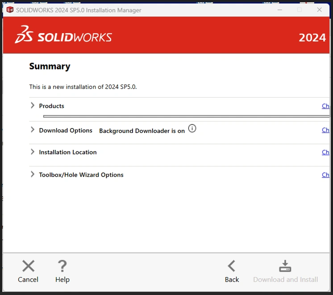Click the Summary heading

coord(50,66)
